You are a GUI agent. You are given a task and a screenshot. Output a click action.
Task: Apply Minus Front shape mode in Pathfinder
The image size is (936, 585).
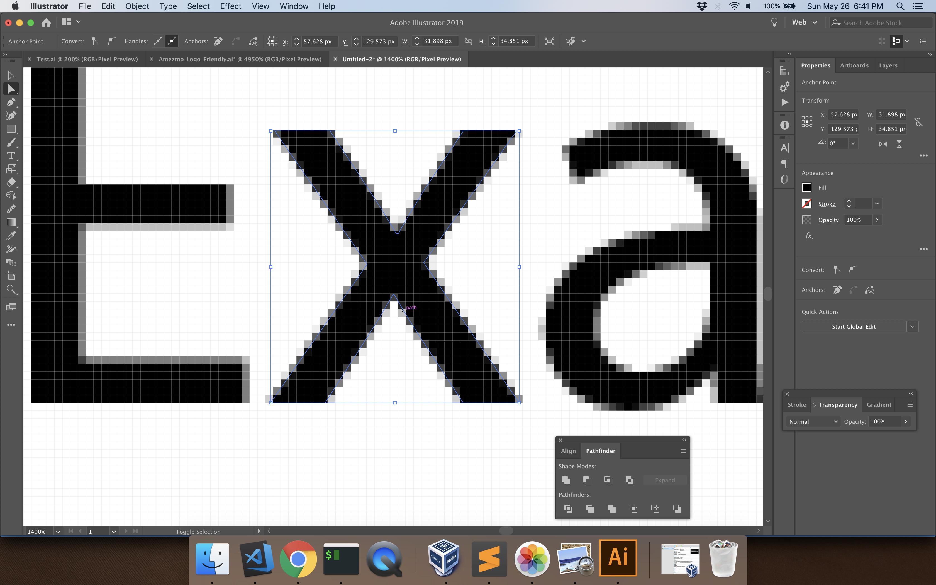[587, 480]
